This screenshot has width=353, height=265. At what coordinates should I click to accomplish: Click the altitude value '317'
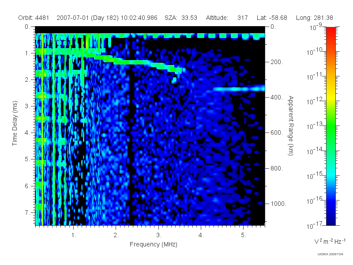[x=242, y=18]
